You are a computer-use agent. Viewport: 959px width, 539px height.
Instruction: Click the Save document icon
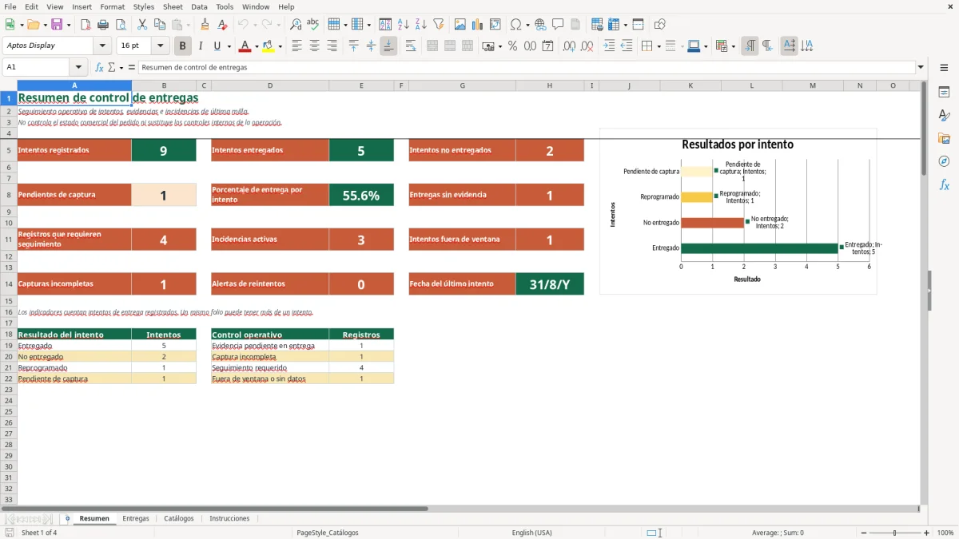point(57,25)
